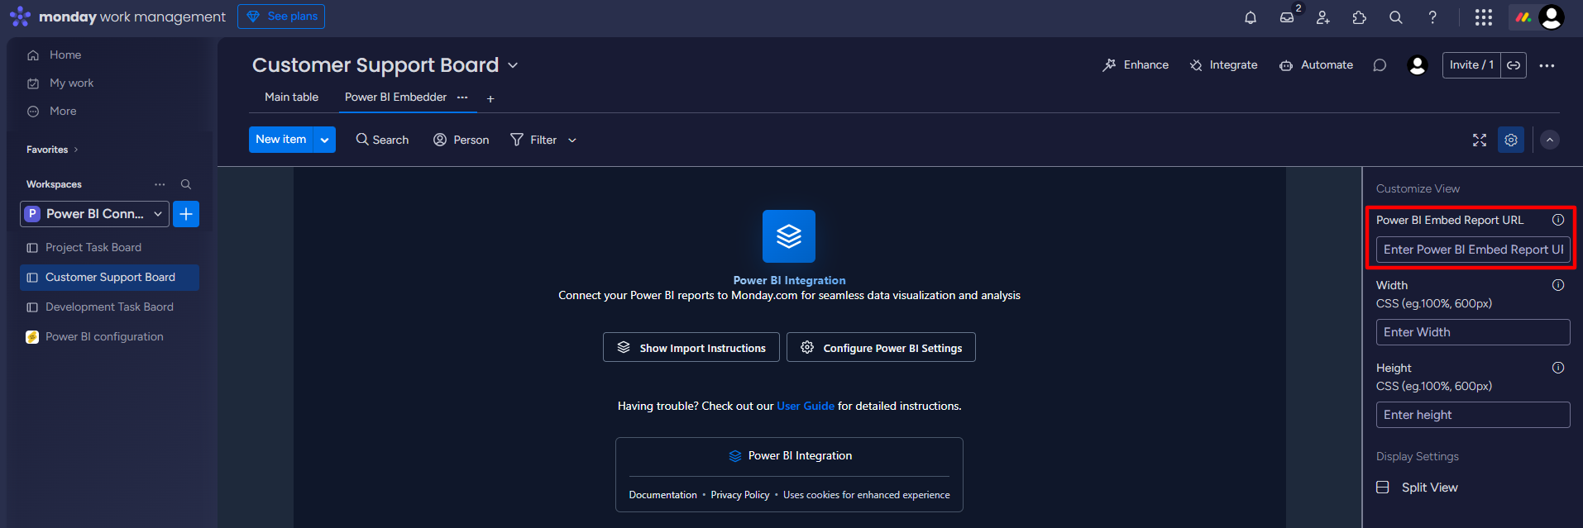Open the products switcher grid icon

[x=1484, y=17]
